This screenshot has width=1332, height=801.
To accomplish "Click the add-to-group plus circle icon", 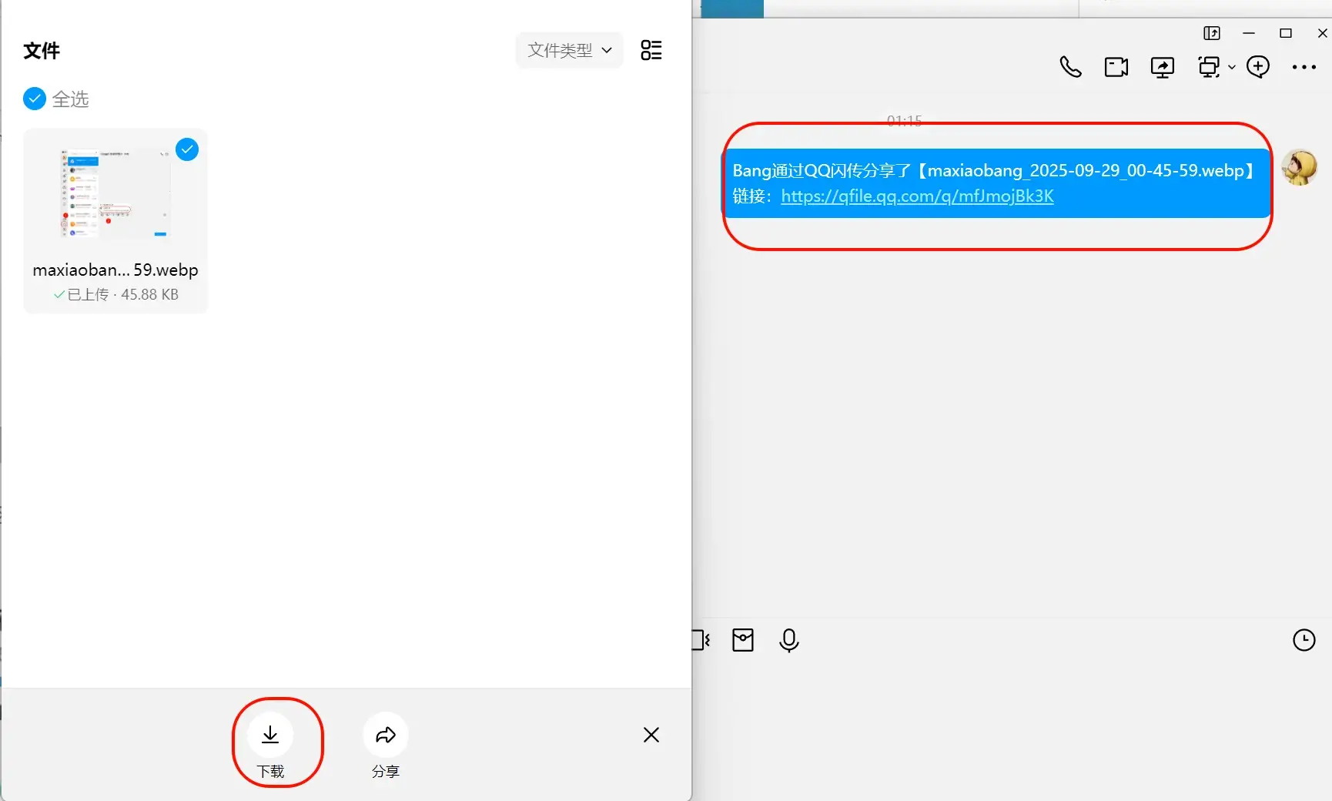I will pyautogui.click(x=1258, y=67).
